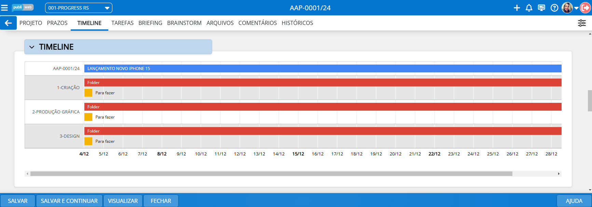This screenshot has width=592, height=207.
Task: Click the FECHAR button
Action: (x=161, y=201)
